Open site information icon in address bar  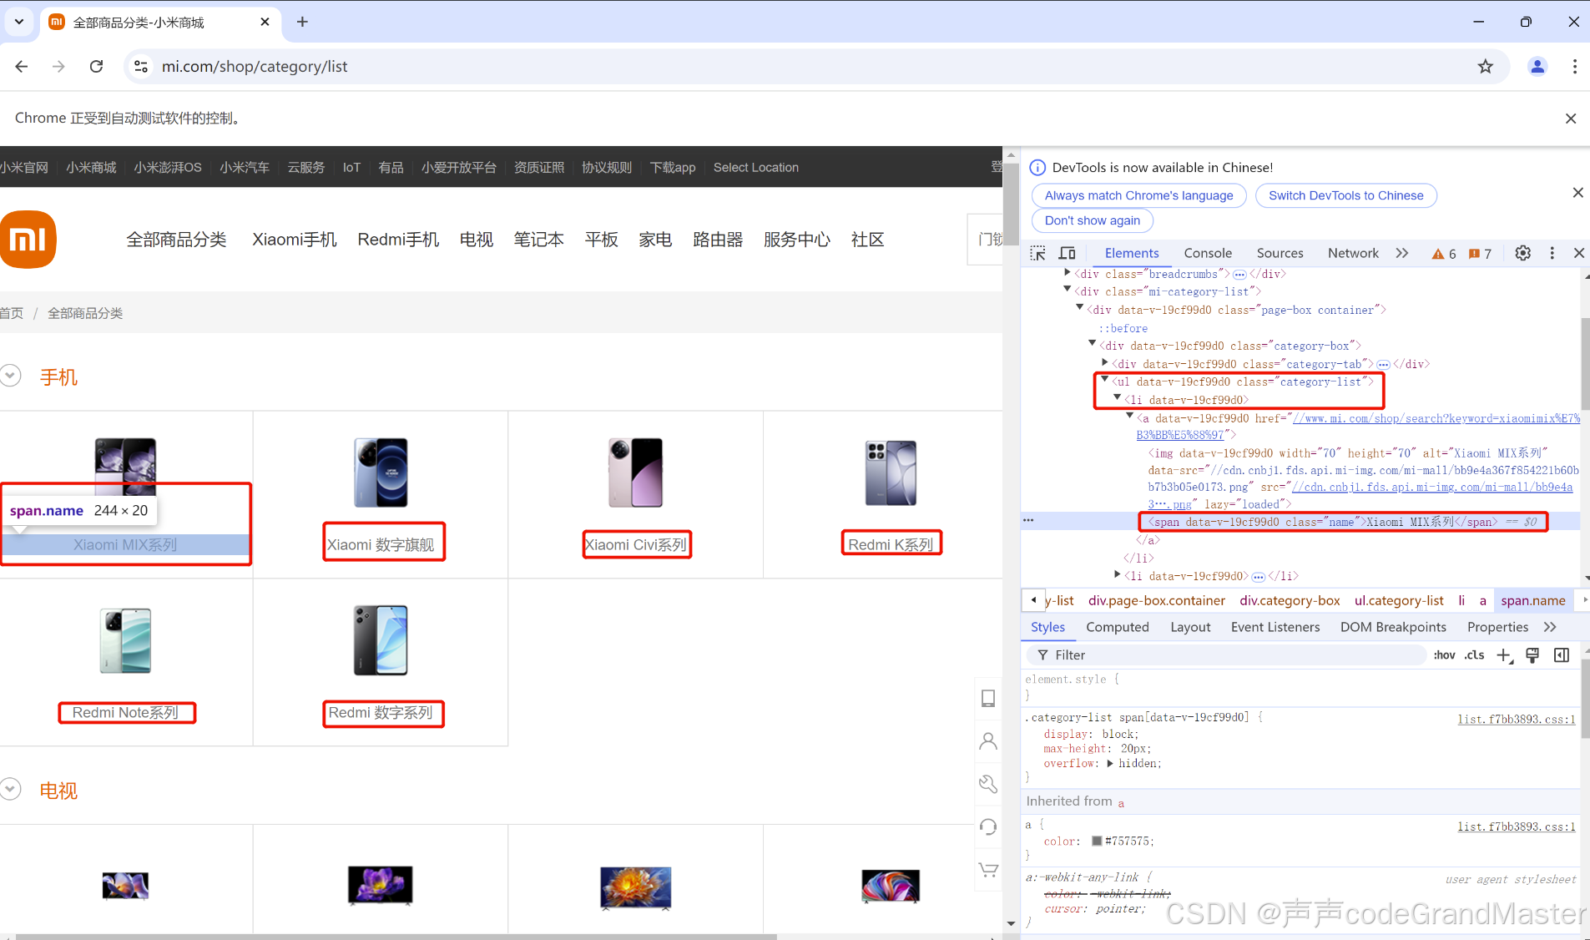[141, 67]
